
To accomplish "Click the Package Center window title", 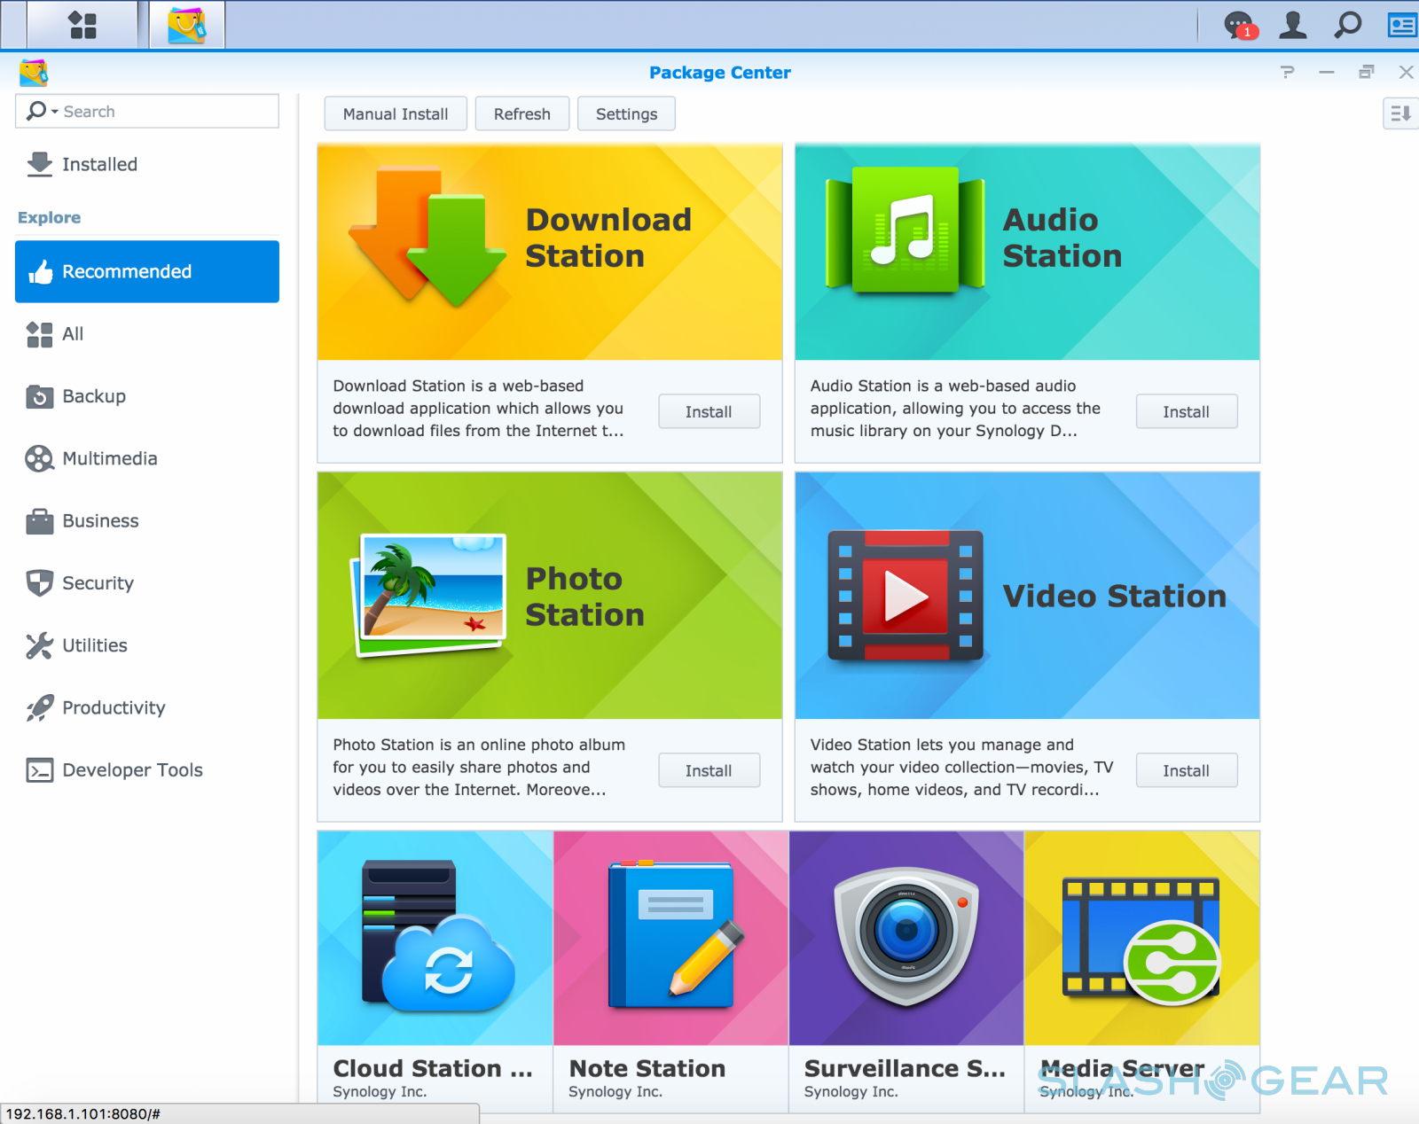I will [719, 73].
